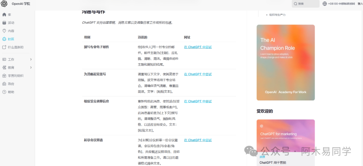Click the globe timezone icon
The height and width of the screenshot is (166, 363).
(325, 4)
